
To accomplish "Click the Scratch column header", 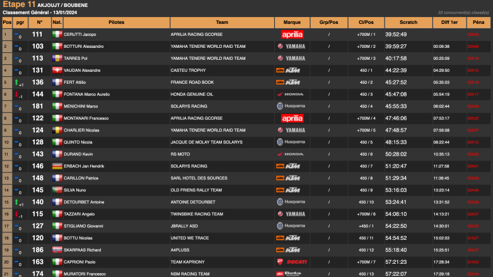I will click(x=409, y=23).
